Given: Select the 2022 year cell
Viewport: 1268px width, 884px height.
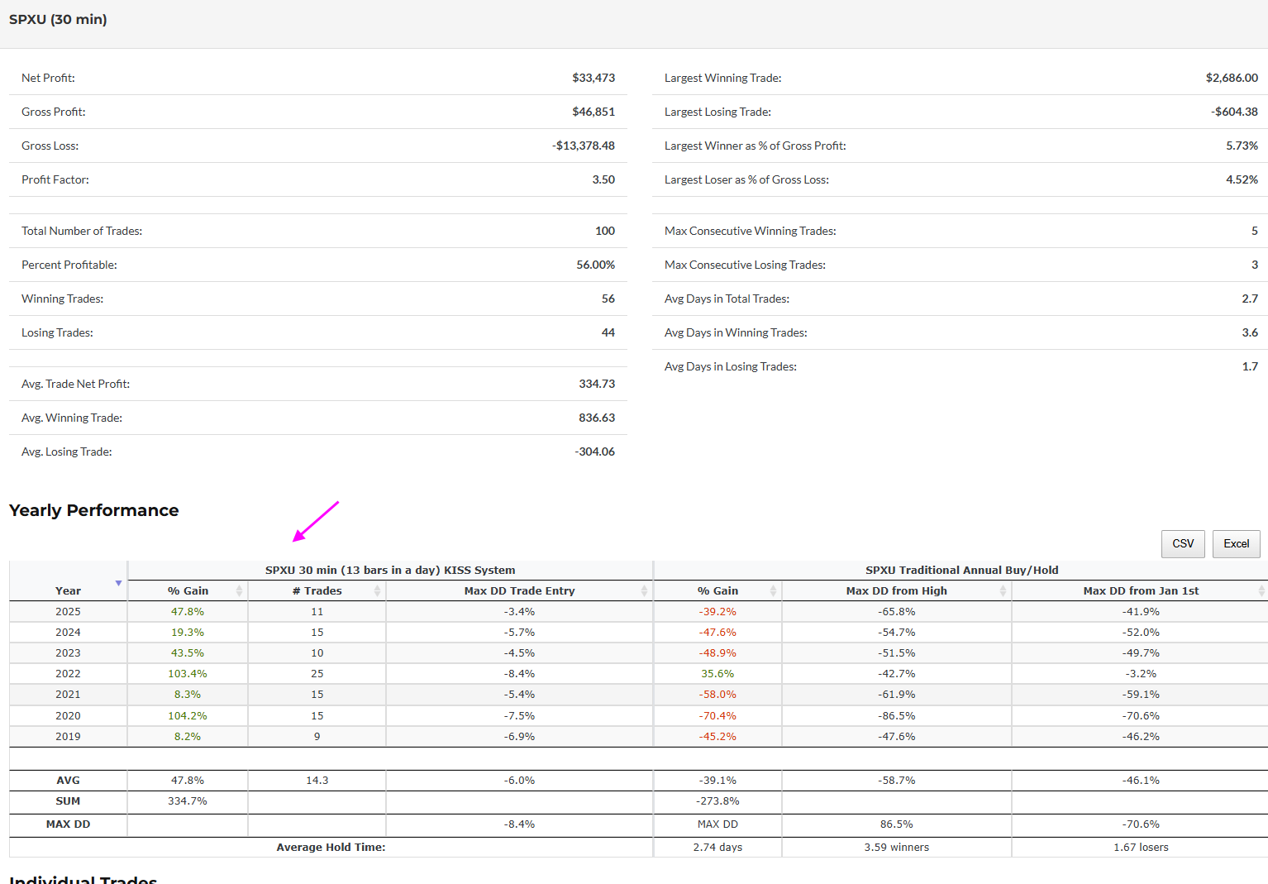Looking at the screenshot, I should [68, 674].
